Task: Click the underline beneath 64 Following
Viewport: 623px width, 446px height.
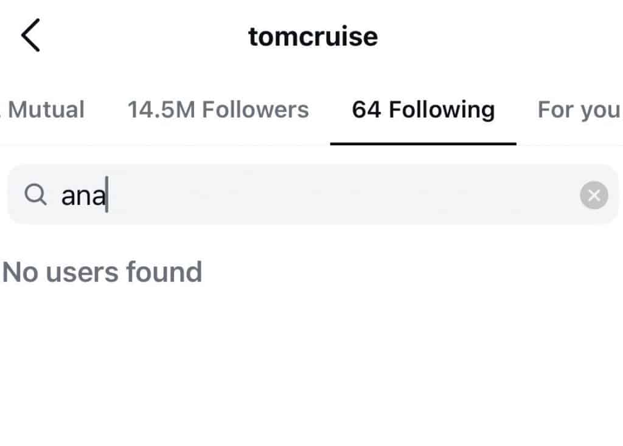Action: click(423, 143)
